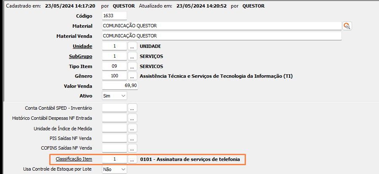Click the Código field with 1633
The image size is (379, 174).
coord(114,16)
